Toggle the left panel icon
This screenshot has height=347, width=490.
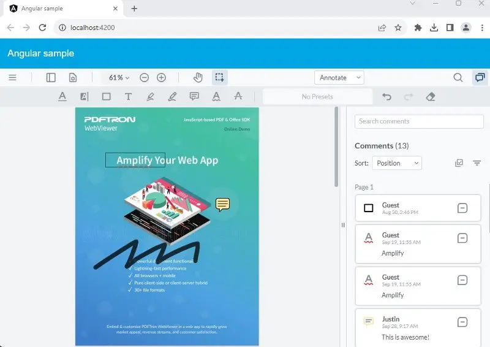[x=51, y=77]
